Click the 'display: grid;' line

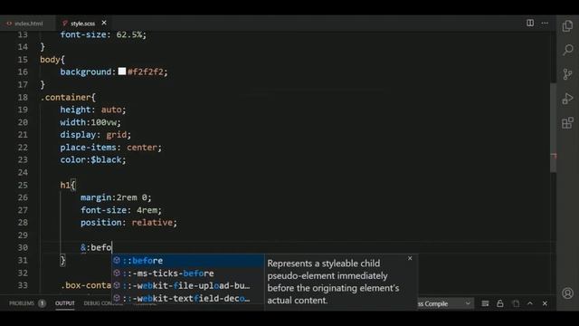tap(96, 135)
